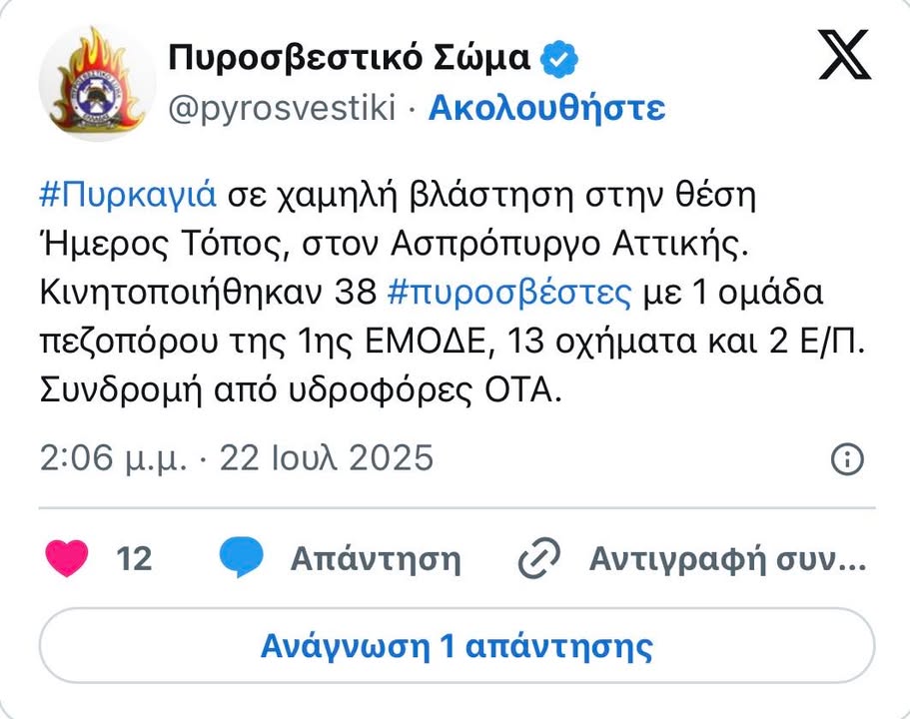
Task: Open the Πυροσβεστικό Σώμα profile picture
Action: [x=91, y=83]
